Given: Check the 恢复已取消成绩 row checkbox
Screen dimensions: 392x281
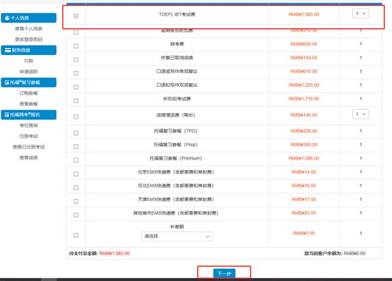Looking at the screenshot, I should click(76, 60).
